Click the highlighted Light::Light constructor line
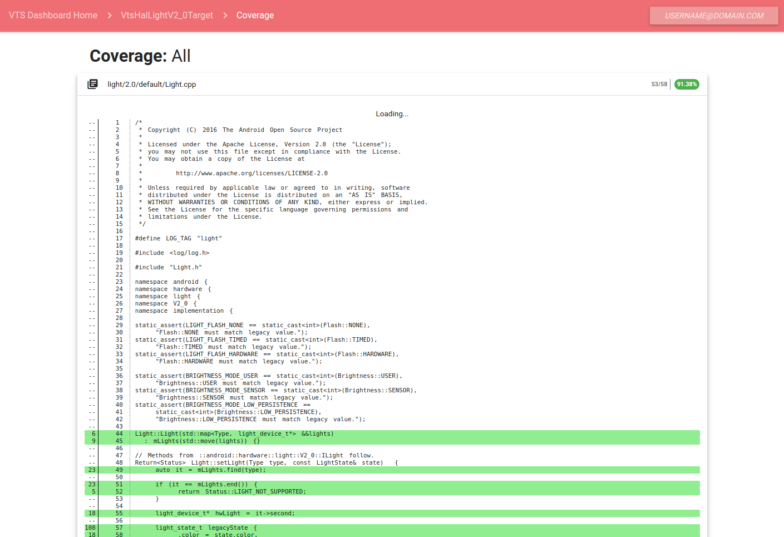 tap(234, 434)
